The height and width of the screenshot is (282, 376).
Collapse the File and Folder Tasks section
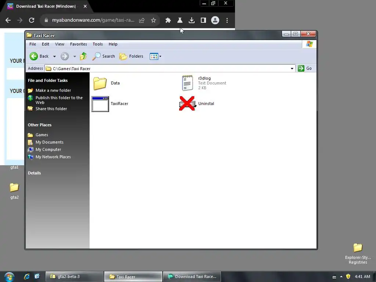tap(48, 80)
